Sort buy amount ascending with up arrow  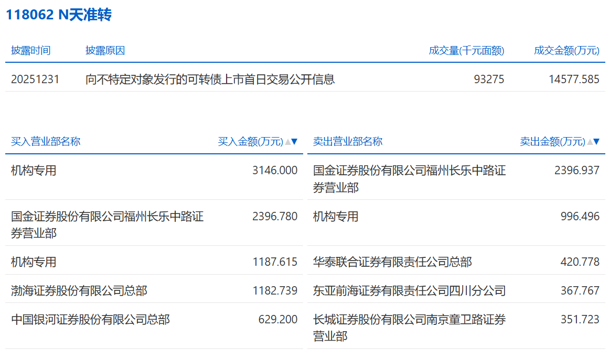[x=288, y=142]
